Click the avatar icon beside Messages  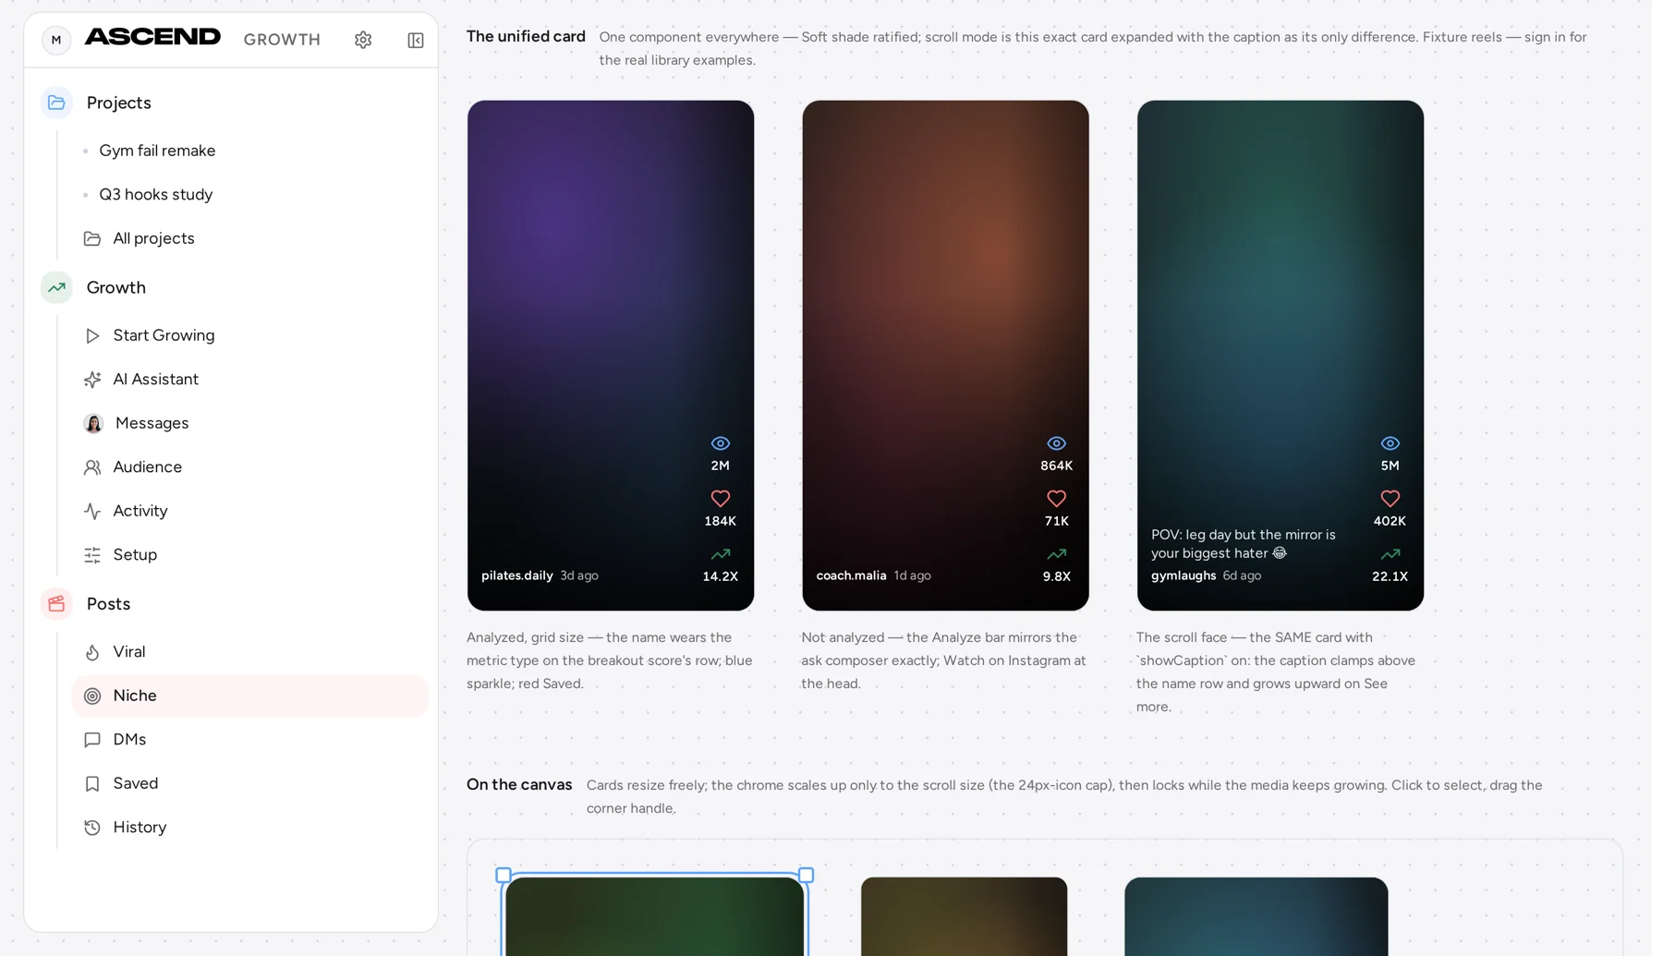[93, 423]
